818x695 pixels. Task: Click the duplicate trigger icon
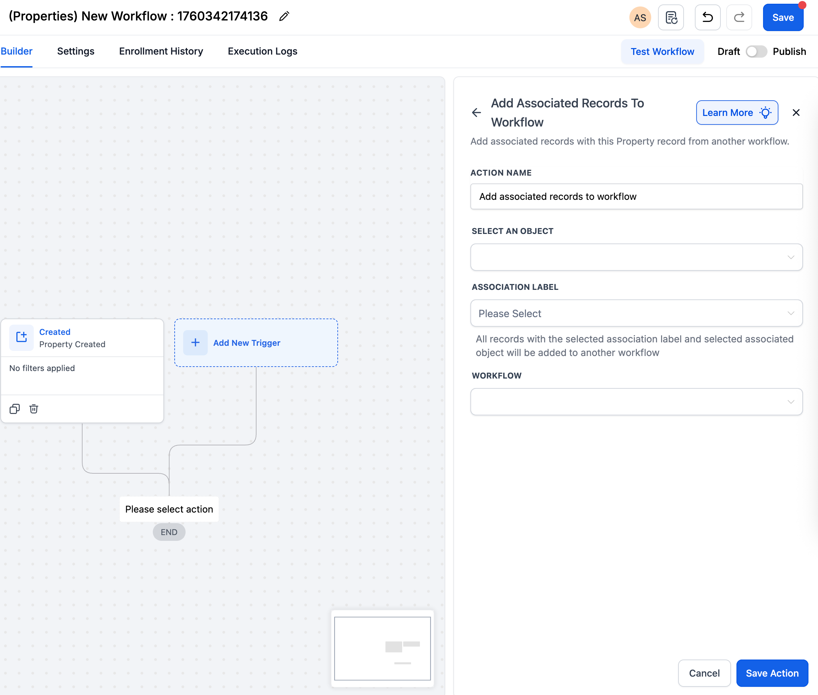(15, 409)
